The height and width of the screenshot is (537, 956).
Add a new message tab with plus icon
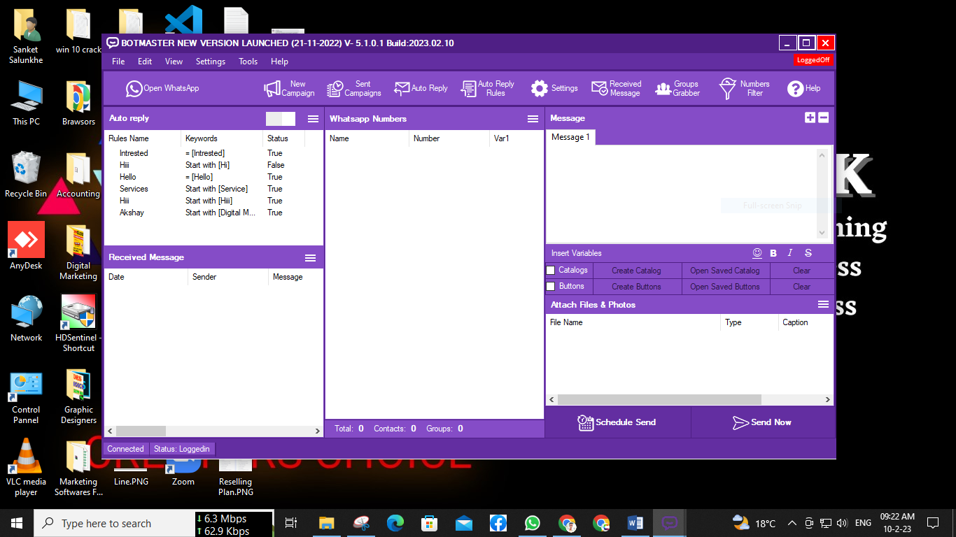[x=810, y=117]
